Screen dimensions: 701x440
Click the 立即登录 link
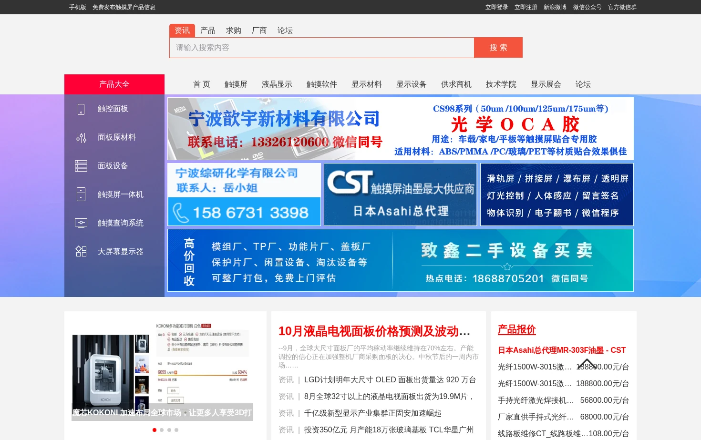point(497,7)
